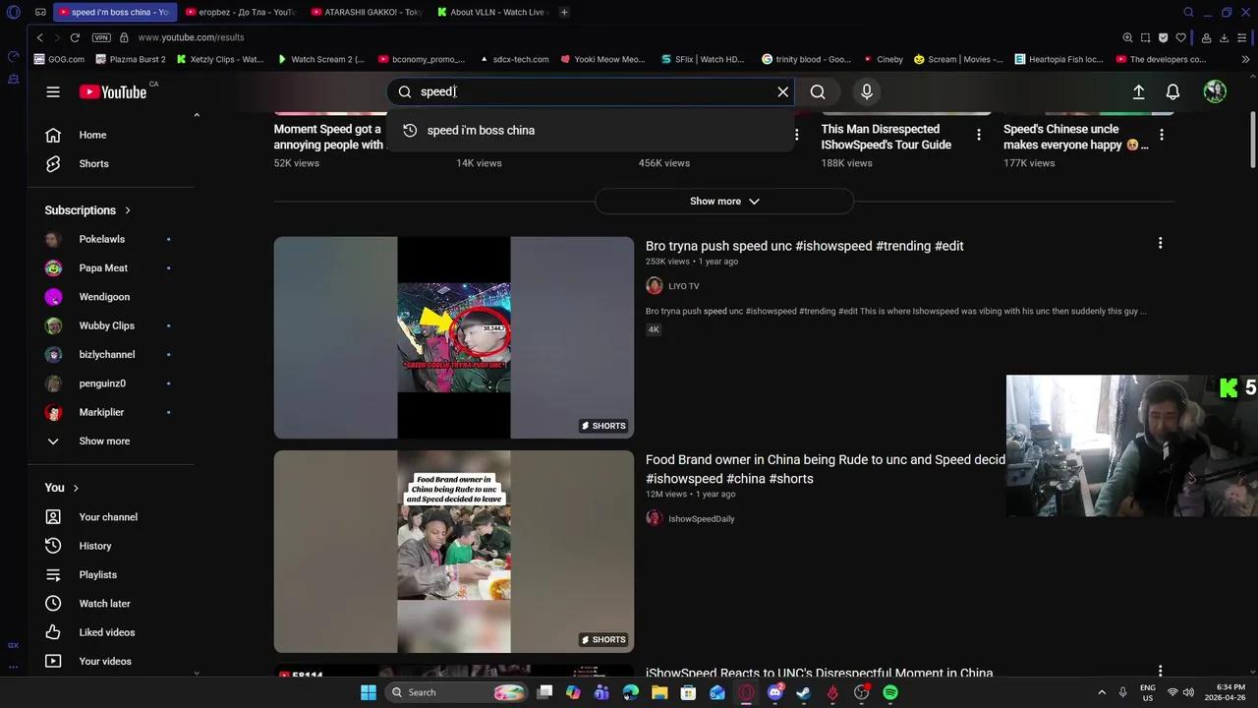This screenshot has height=708, width=1258.
Task: Expand the Subscriptions section heading
Action: coord(87,210)
